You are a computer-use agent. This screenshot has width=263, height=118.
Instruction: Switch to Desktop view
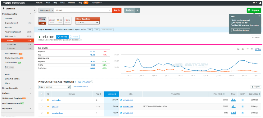point(62,37)
